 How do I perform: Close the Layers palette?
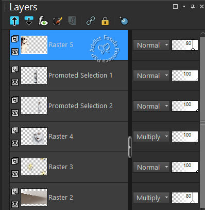202,7
